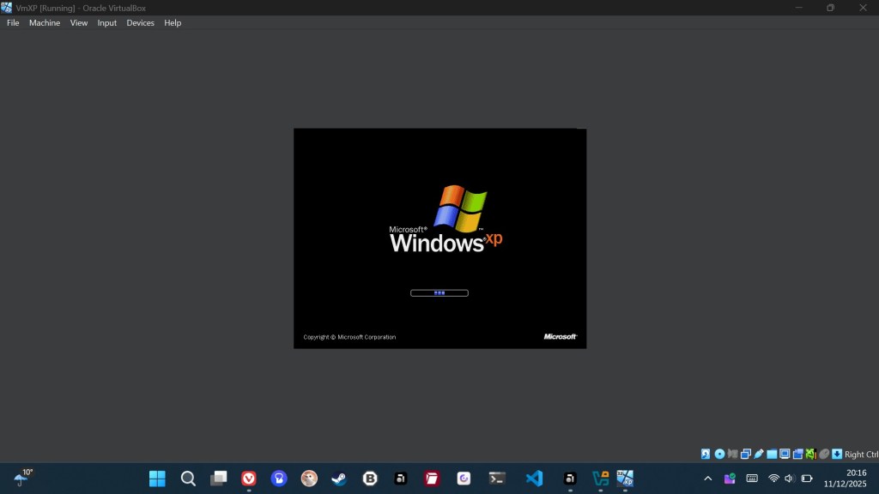879x494 pixels.
Task: Click the purple tray icon with green badge
Action: pos(730,479)
